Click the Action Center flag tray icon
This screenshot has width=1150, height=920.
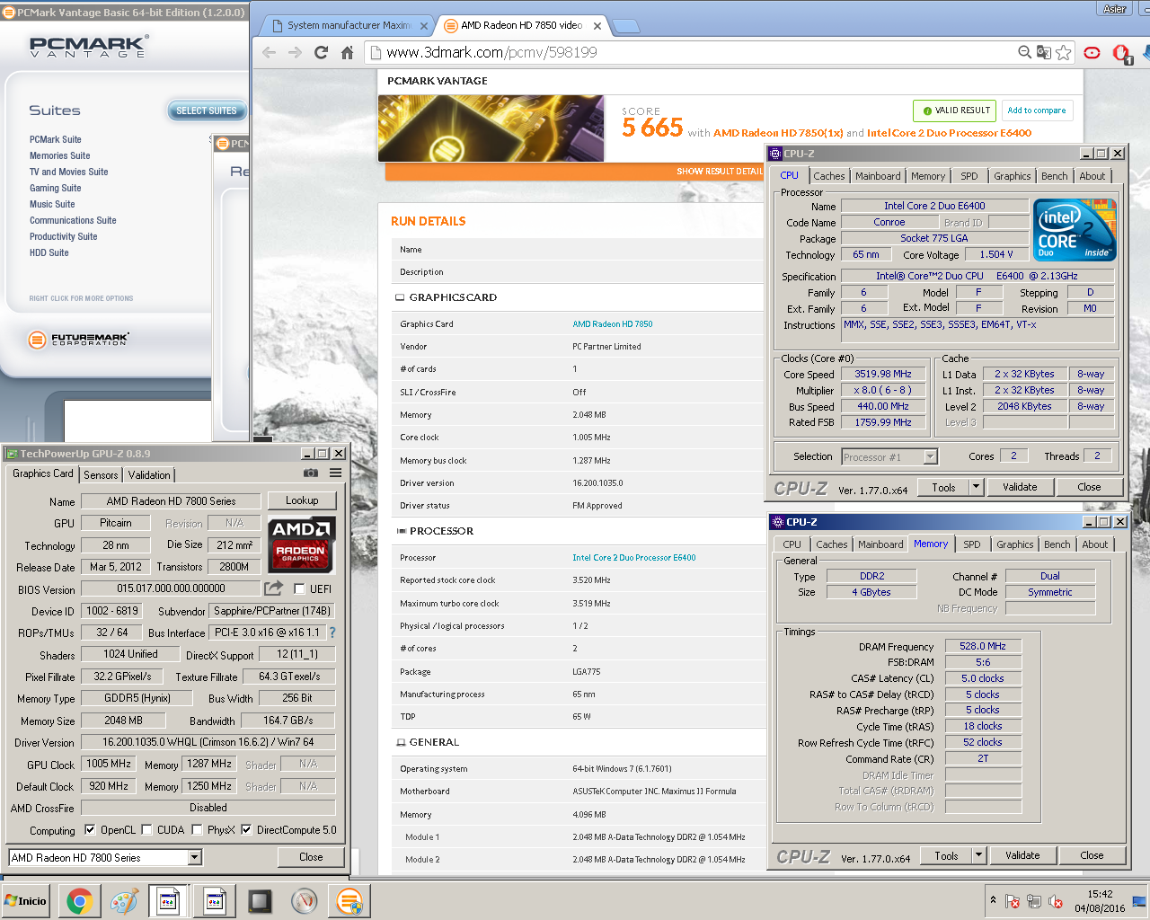[x=1013, y=901]
